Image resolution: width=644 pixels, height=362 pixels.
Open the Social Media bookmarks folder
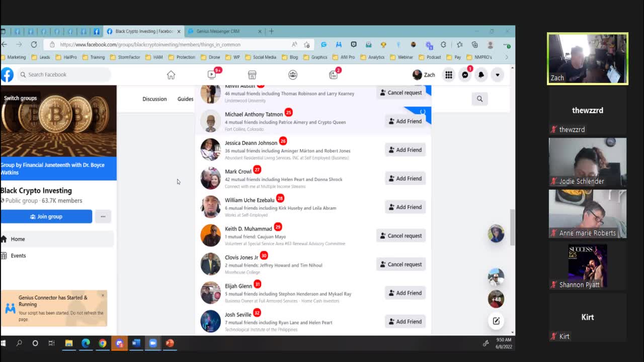[x=261, y=57]
